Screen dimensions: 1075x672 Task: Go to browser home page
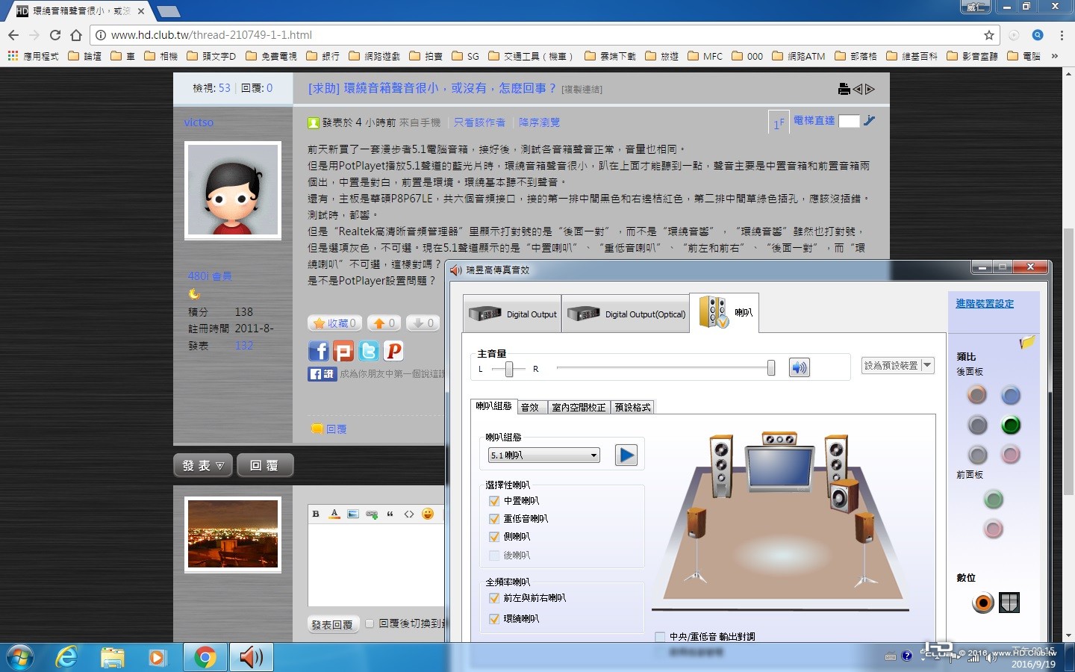[x=75, y=35]
